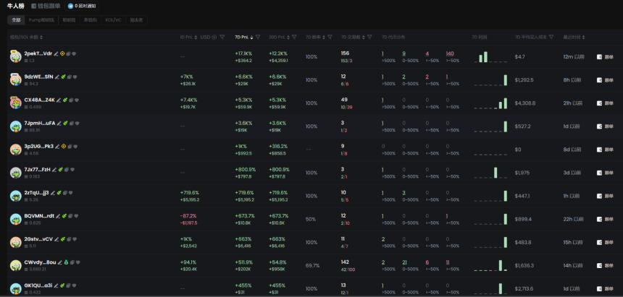The image size is (623, 297).
Task: Open filter funnel for 7D transactions column
Action: pos(369,37)
